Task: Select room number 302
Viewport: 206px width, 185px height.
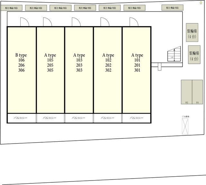Action: [x=108, y=70]
